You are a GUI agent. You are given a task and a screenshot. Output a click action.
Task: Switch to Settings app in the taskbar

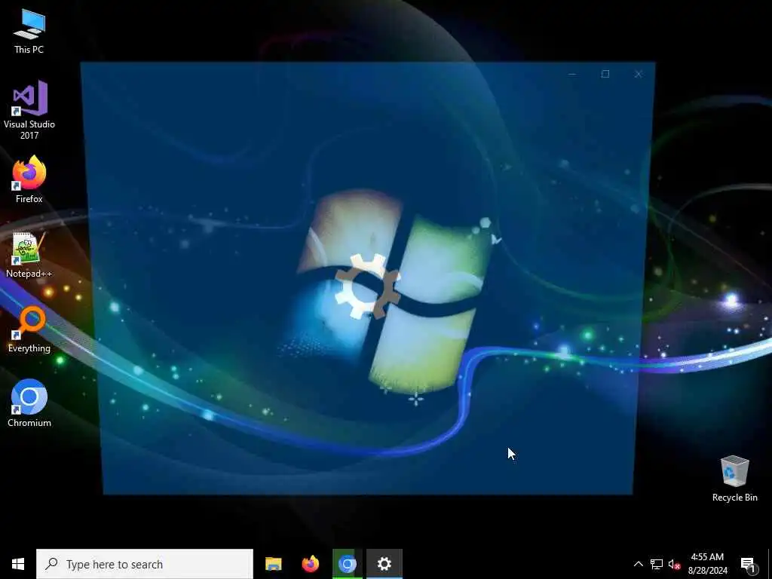point(384,564)
